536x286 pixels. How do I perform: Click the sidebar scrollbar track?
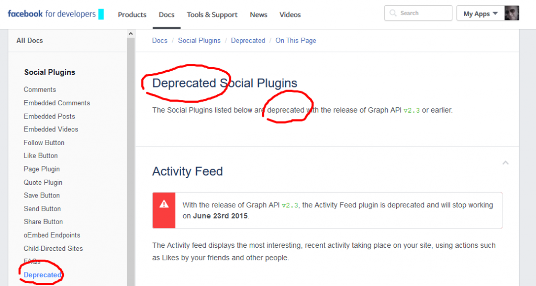pos(130,161)
